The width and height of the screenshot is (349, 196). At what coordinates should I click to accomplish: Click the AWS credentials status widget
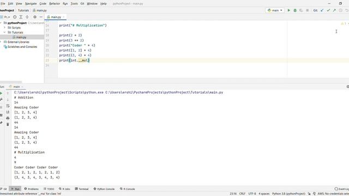(x=333, y=194)
